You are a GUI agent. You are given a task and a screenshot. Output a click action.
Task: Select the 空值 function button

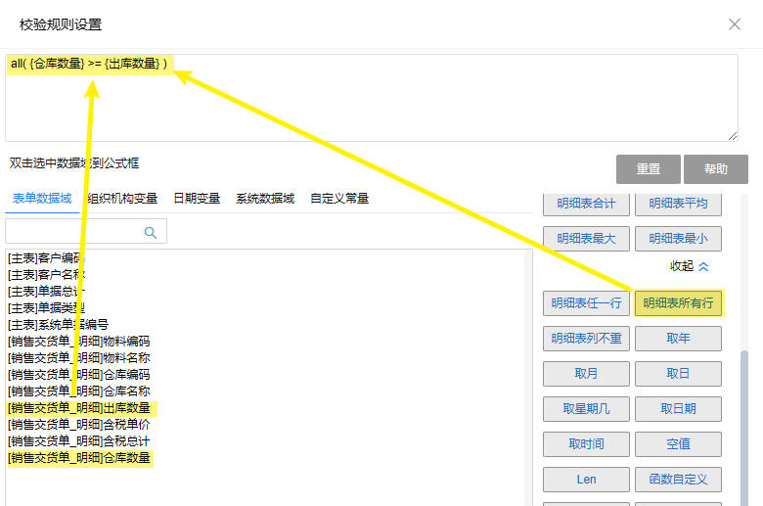[x=678, y=443]
